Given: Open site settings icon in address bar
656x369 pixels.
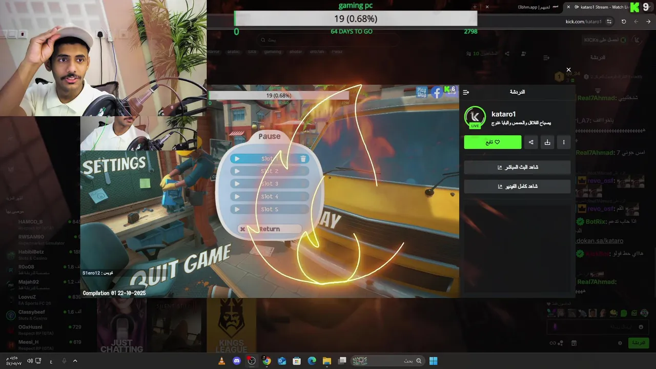Looking at the screenshot, I should coord(609,22).
